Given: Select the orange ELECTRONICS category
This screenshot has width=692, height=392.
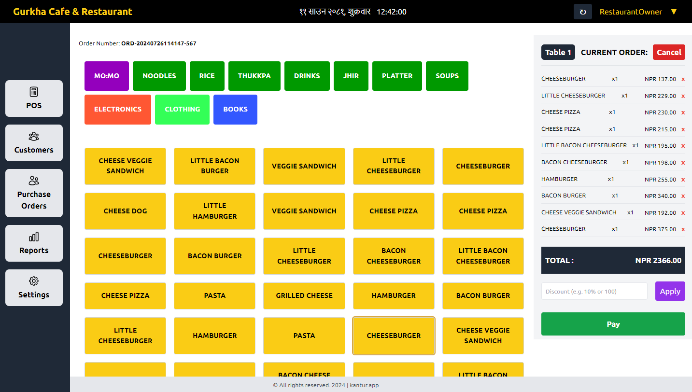Looking at the screenshot, I should click(118, 110).
